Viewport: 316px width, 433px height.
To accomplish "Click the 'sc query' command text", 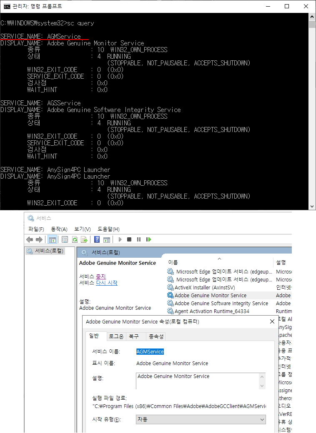I will [x=81, y=23].
